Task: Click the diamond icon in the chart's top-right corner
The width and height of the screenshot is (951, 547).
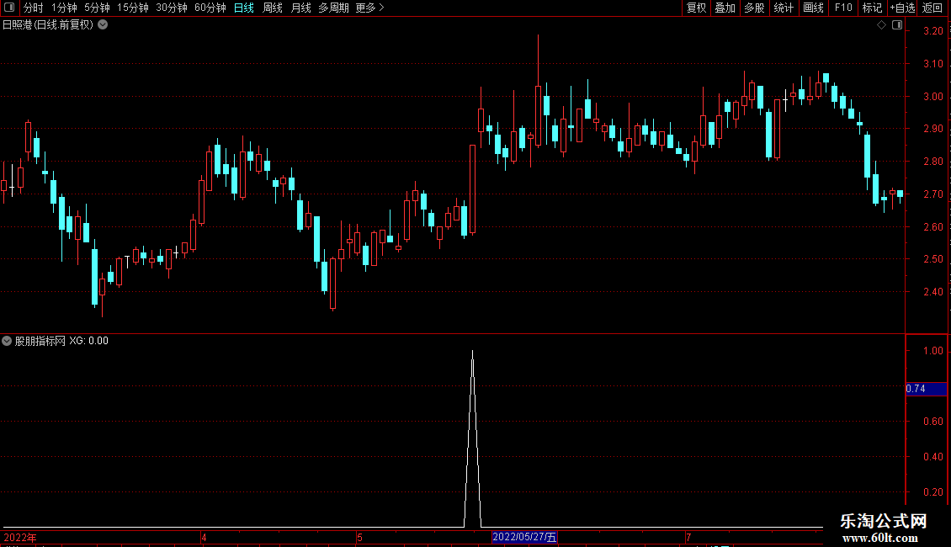Action: 882,25
